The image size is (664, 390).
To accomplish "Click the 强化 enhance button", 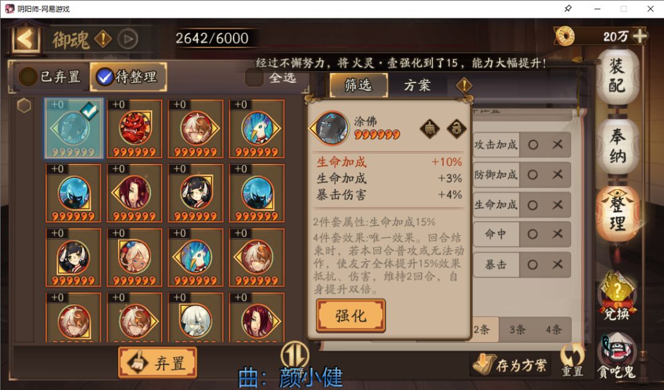I will (350, 316).
